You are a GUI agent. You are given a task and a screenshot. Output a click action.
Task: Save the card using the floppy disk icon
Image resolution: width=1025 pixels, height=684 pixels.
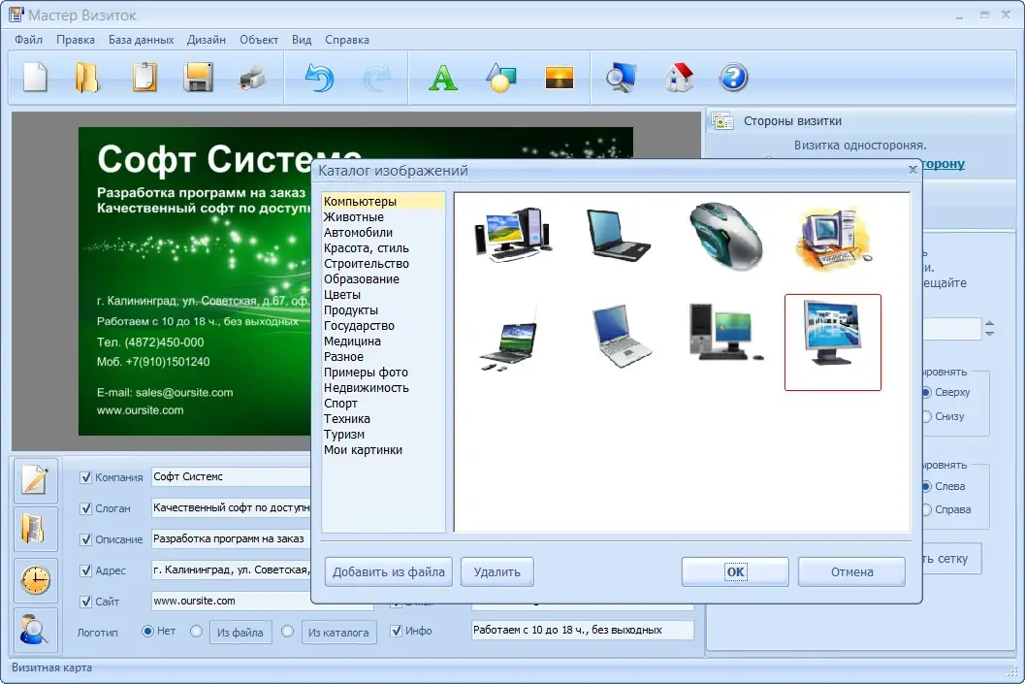tap(198, 78)
